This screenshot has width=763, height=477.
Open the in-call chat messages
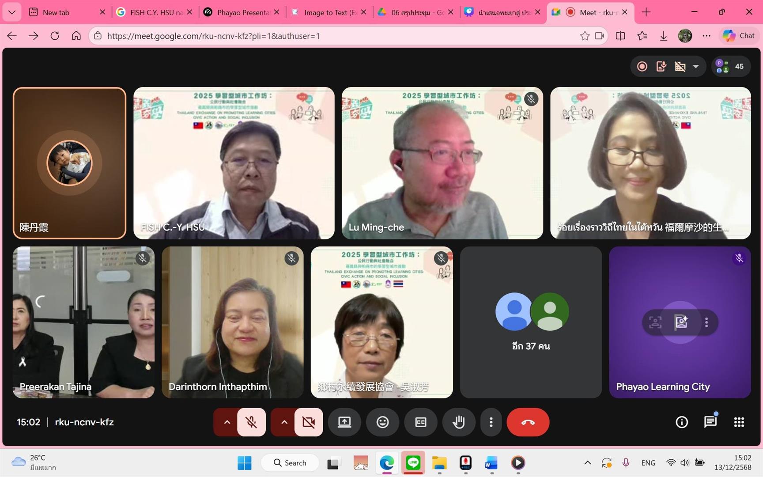pyautogui.click(x=710, y=422)
